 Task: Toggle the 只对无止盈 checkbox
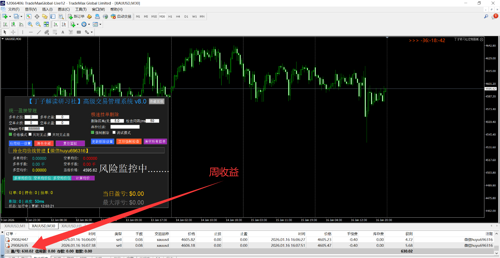point(49,134)
